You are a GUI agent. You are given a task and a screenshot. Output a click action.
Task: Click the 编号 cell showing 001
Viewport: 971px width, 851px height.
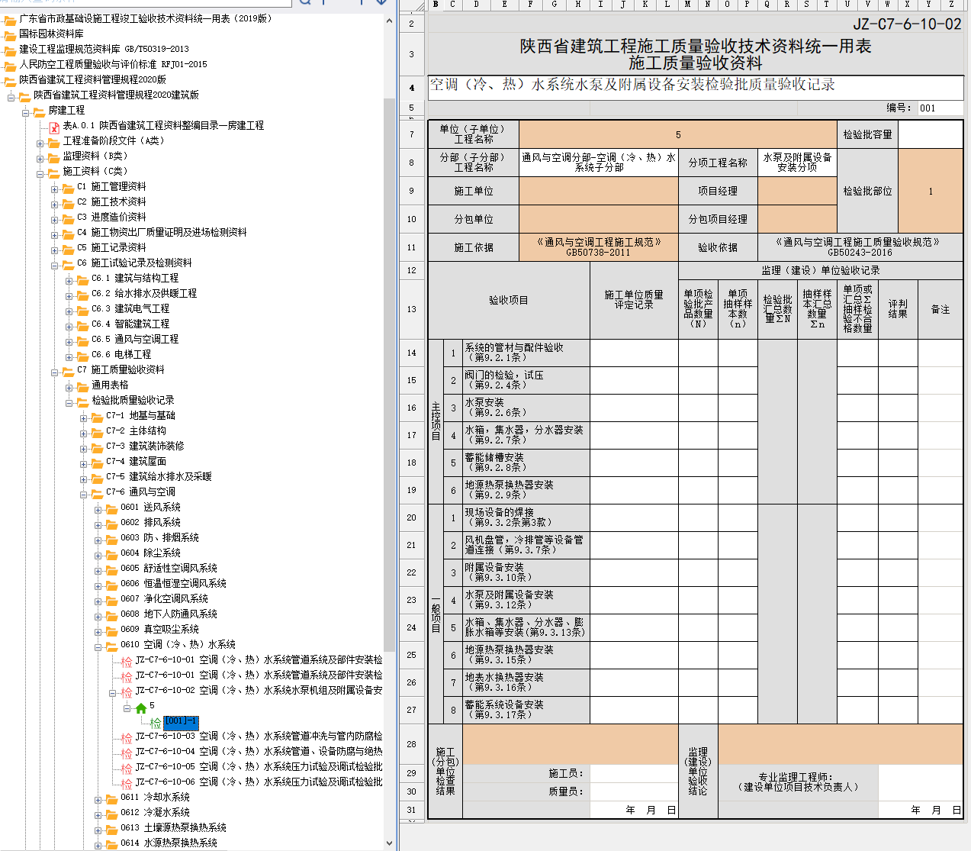coord(940,108)
